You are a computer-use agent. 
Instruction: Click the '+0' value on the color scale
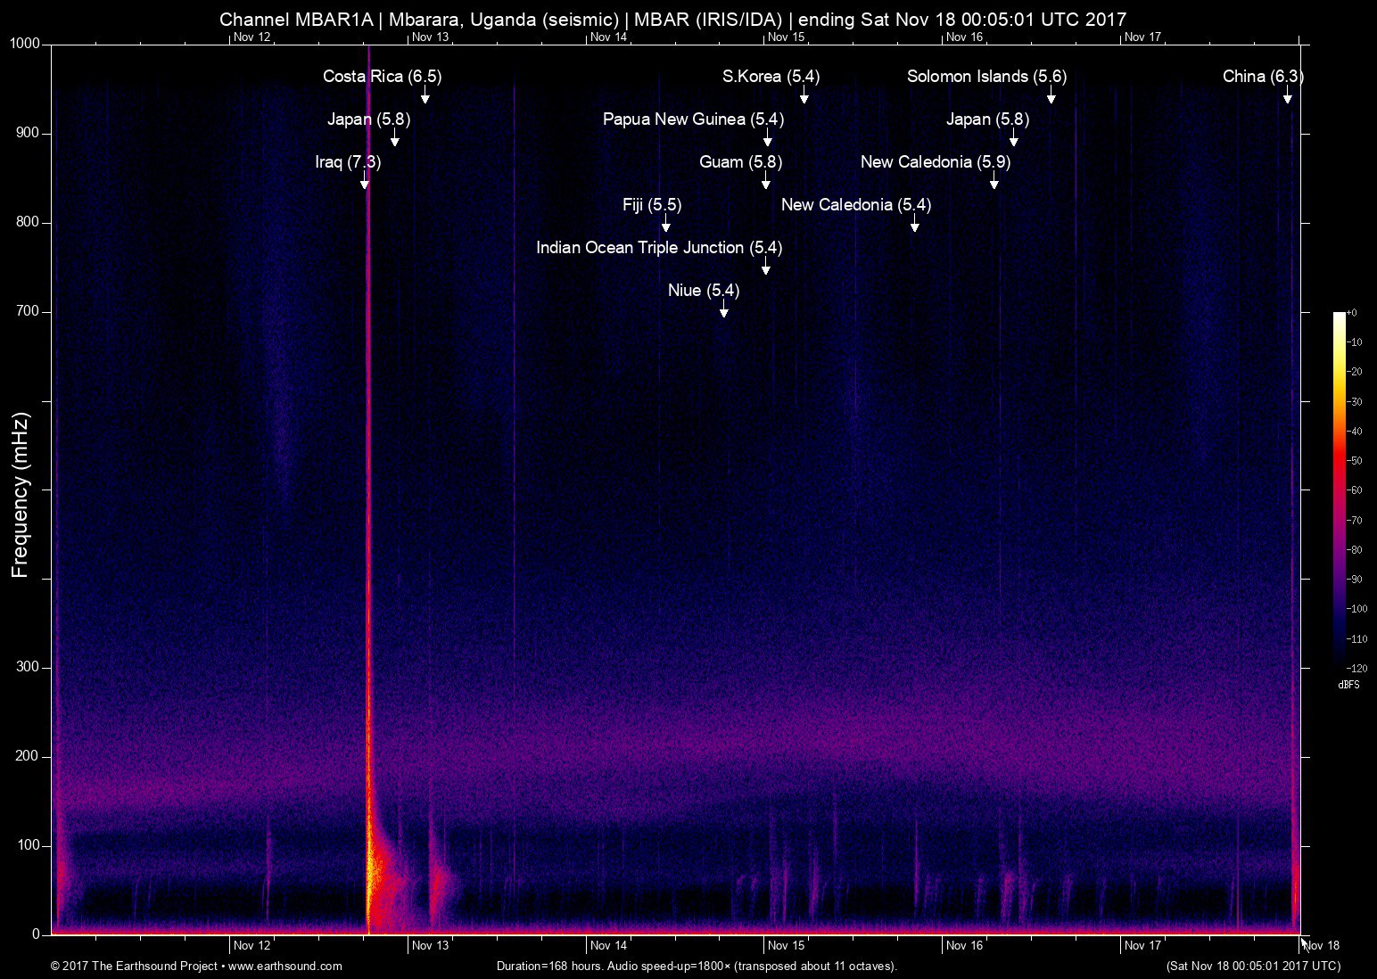coord(1351,313)
